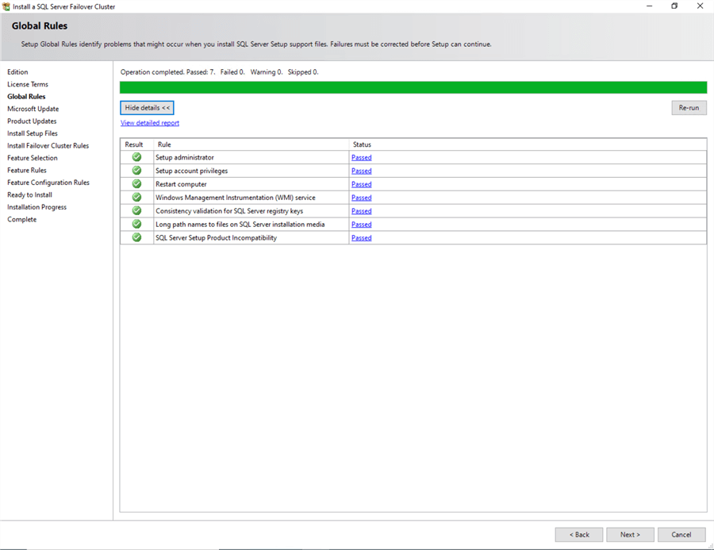
Task: Click Consistency validation for SQL Server registry keys
Action: (x=229, y=211)
